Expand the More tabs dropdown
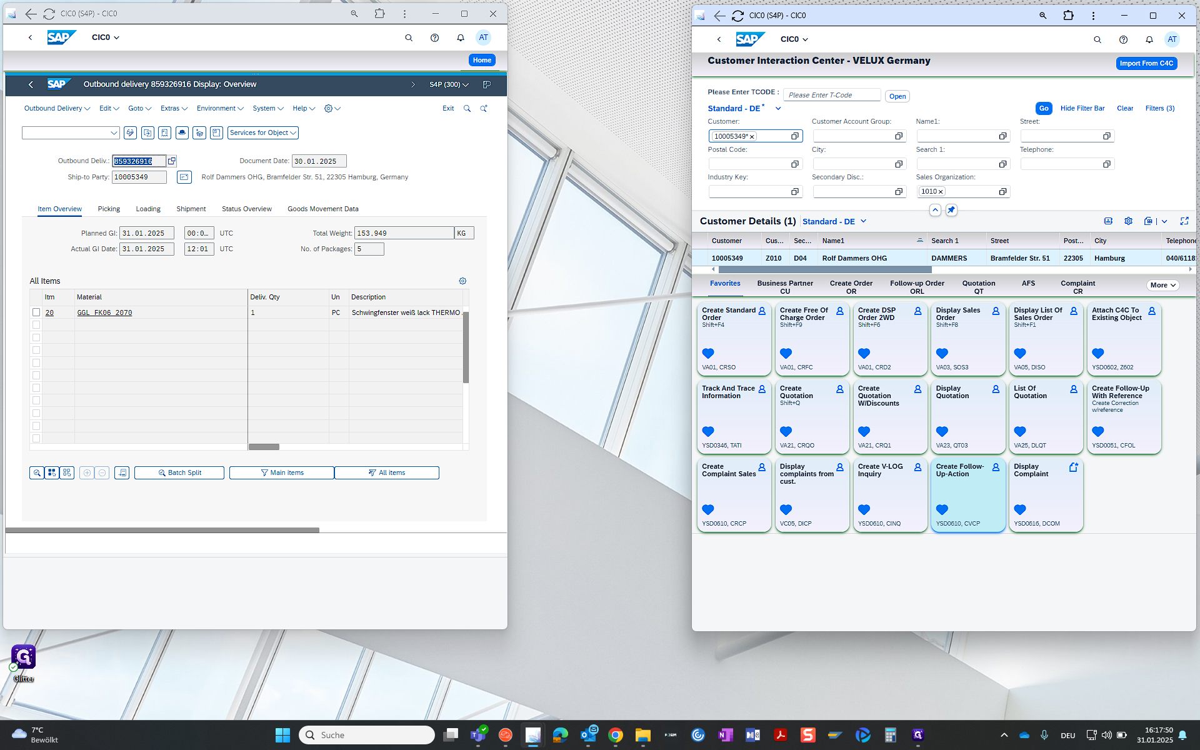 click(x=1163, y=285)
